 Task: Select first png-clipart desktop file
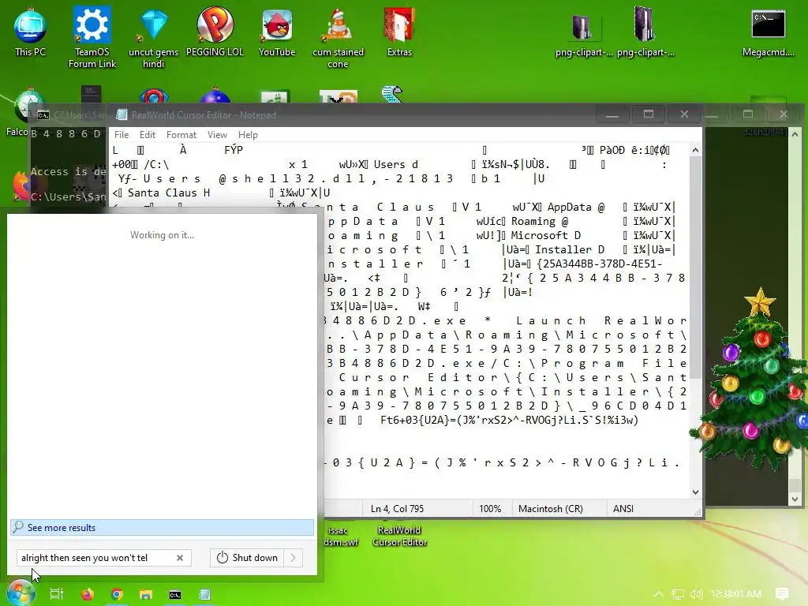pos(583,35)
